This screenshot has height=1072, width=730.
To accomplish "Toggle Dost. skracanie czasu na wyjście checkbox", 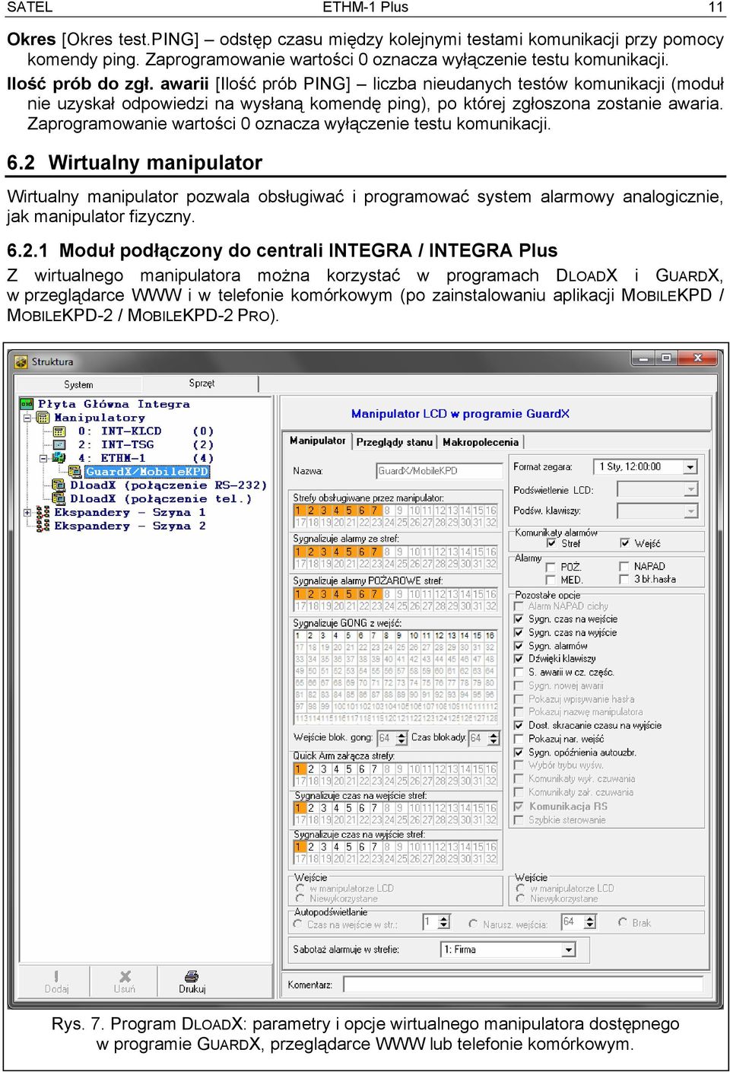I will pyautogui.click(x=519, y=726).
